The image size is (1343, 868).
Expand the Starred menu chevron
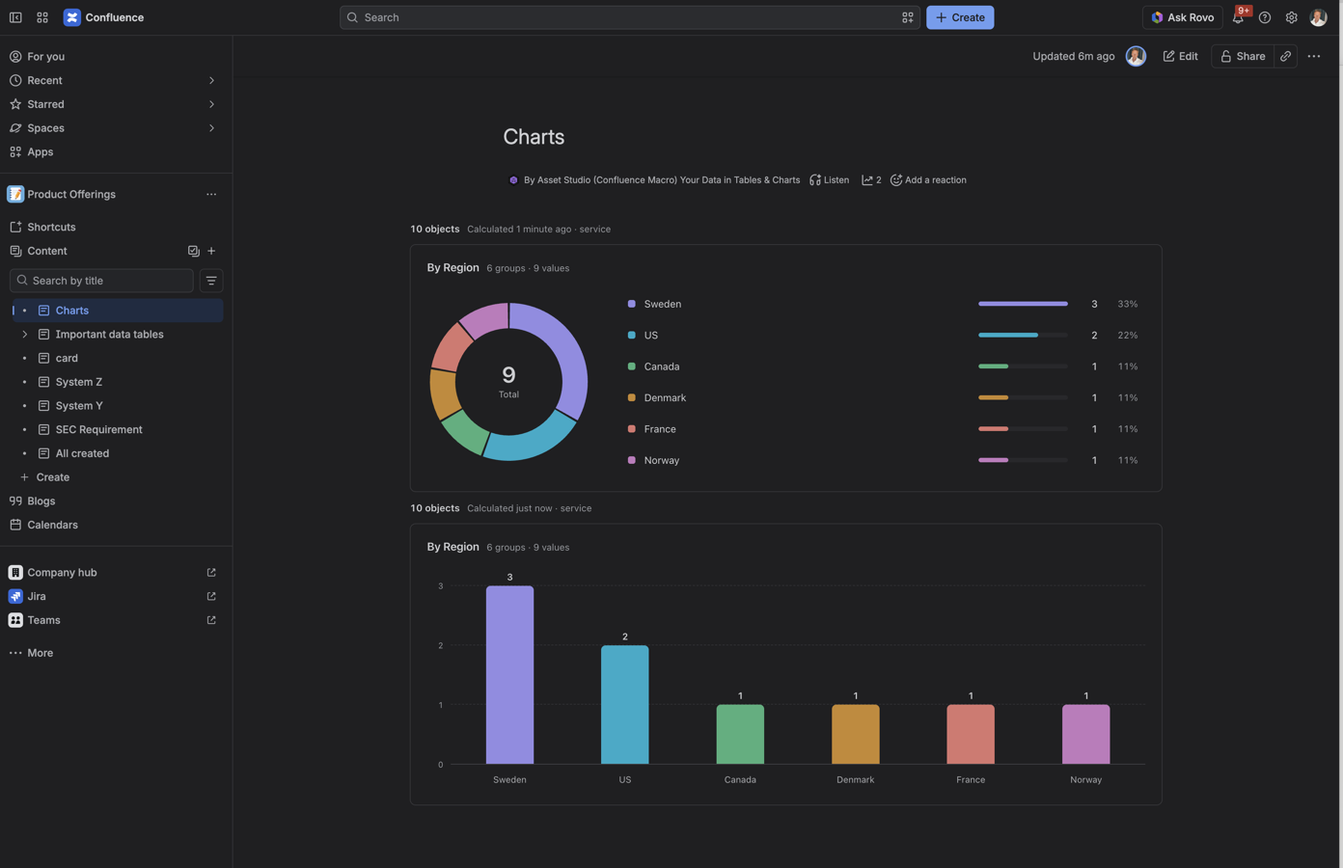coord(211,104)
